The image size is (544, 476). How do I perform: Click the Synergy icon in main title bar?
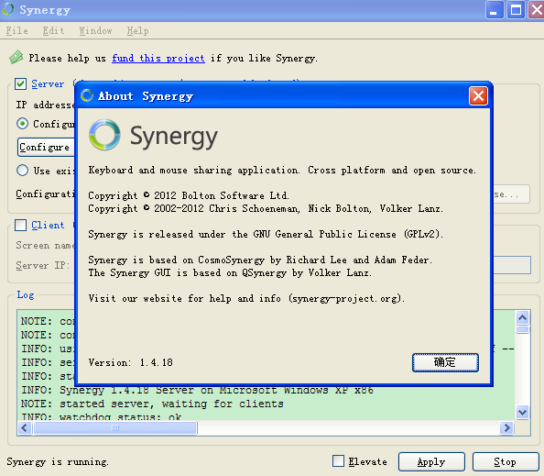tap(7, 9)
